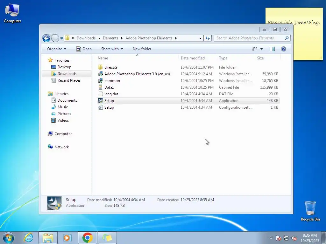Select Downloads in Favorites
Image resolution: width=326 pixels, height=244 pixels.
pyautogui.click(x=67, y=74)
